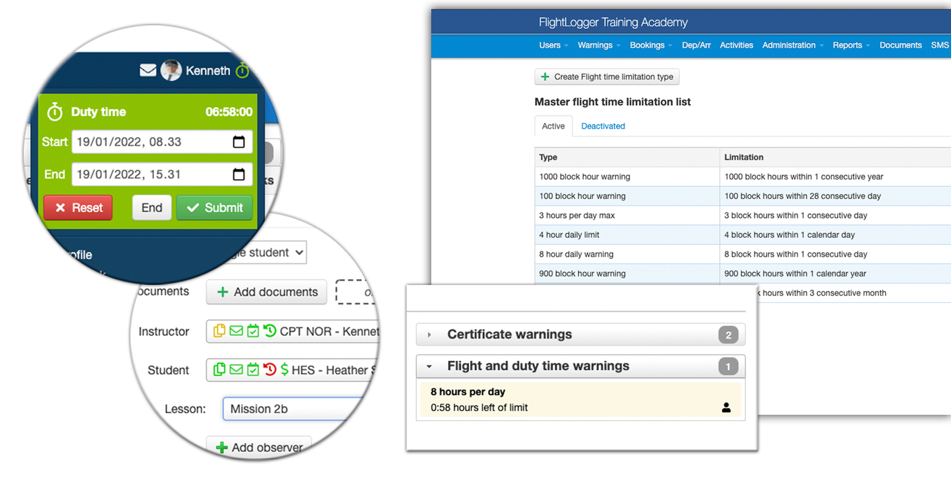Open the Documents page
The width and height of the screenshot is (951, 491).
pyautogui.click(x=901, y=45)
